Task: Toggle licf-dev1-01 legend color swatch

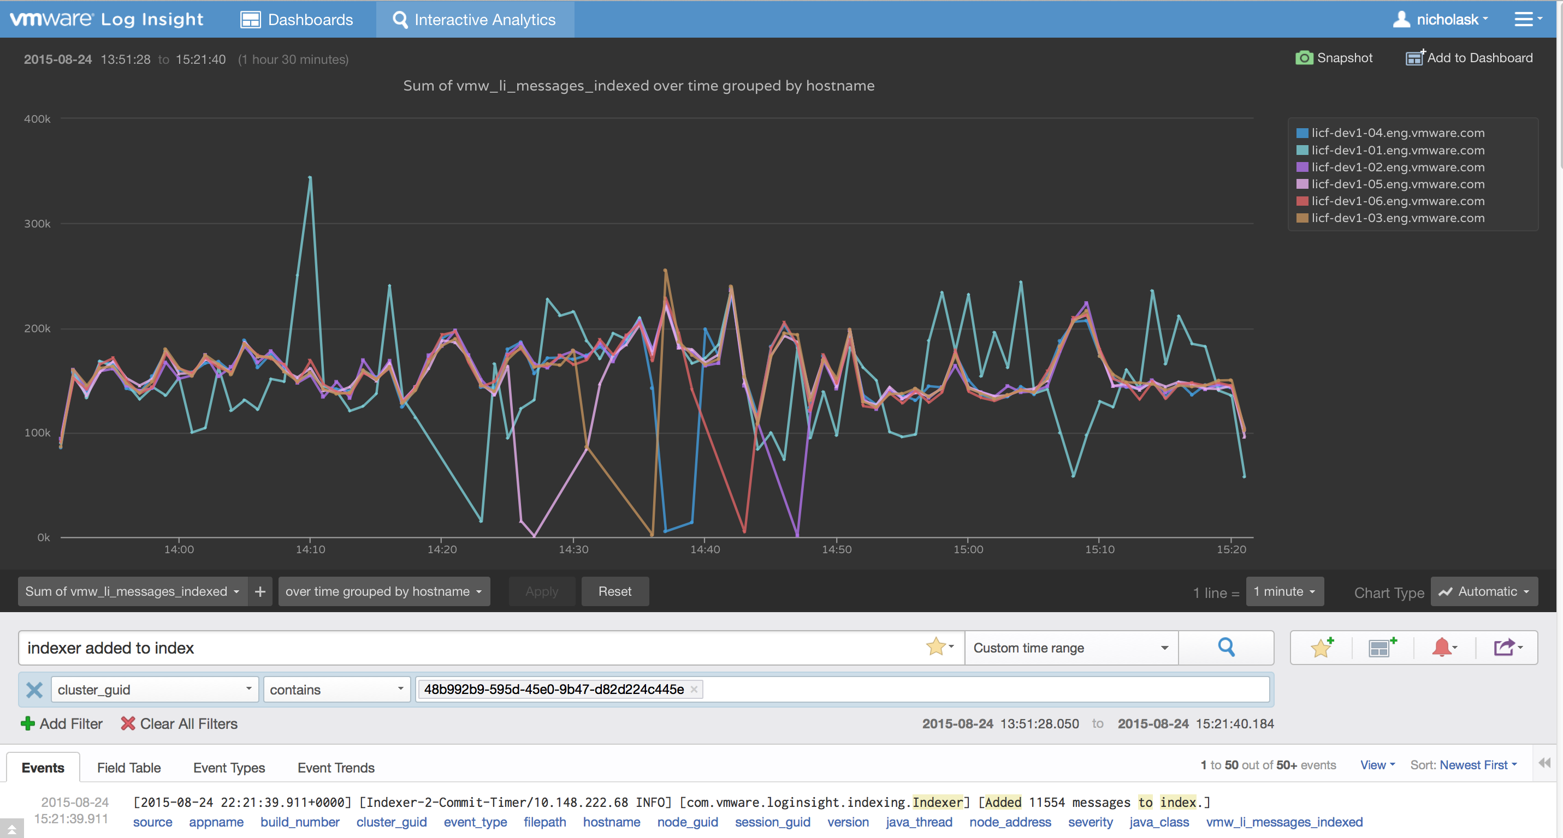Action: (x=1301, y=149)
